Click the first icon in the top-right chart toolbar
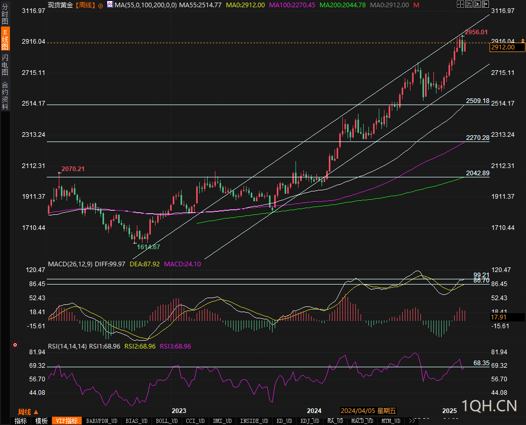Image resolution: width=526 pixels, height=425 pixels. (460, 4)
